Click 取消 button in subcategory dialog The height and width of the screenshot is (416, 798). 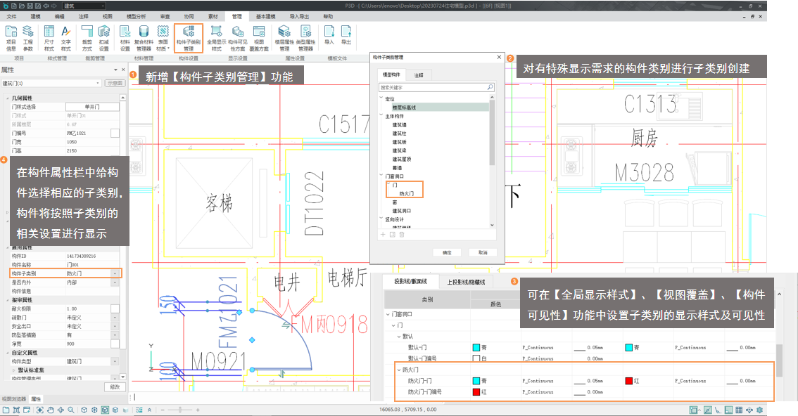click(482, 252)
